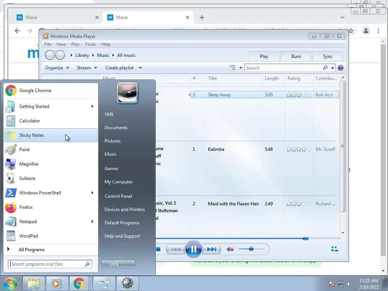The height and width of the screenshot is (291, 388).
Task: Click the Windows Start orb
Action: coord(9,283)
